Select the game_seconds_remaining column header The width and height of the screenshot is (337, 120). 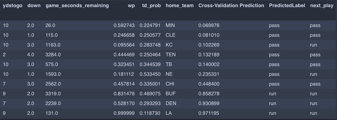tap(77, 6)
